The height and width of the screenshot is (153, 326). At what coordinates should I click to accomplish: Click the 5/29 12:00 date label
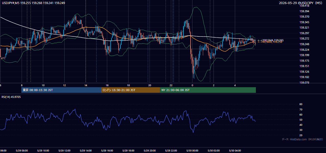(65, 151)
